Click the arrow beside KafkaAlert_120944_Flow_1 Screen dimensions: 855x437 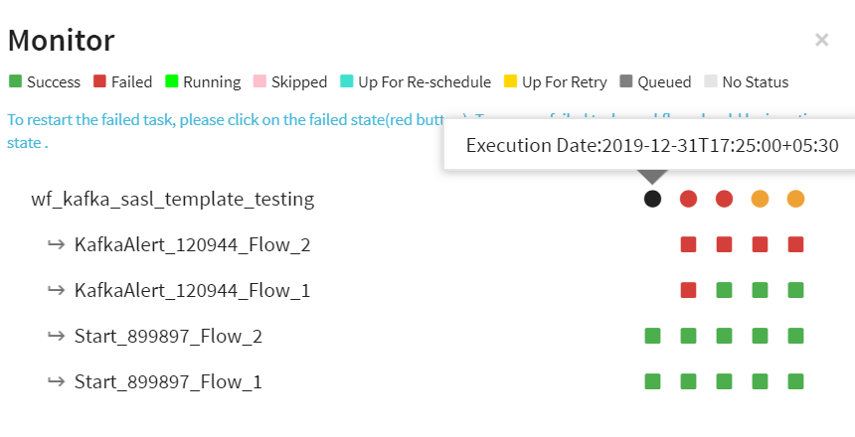(56, 290)
